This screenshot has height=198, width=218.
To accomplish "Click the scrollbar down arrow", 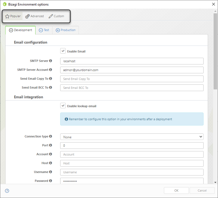I will click(215, 182).
